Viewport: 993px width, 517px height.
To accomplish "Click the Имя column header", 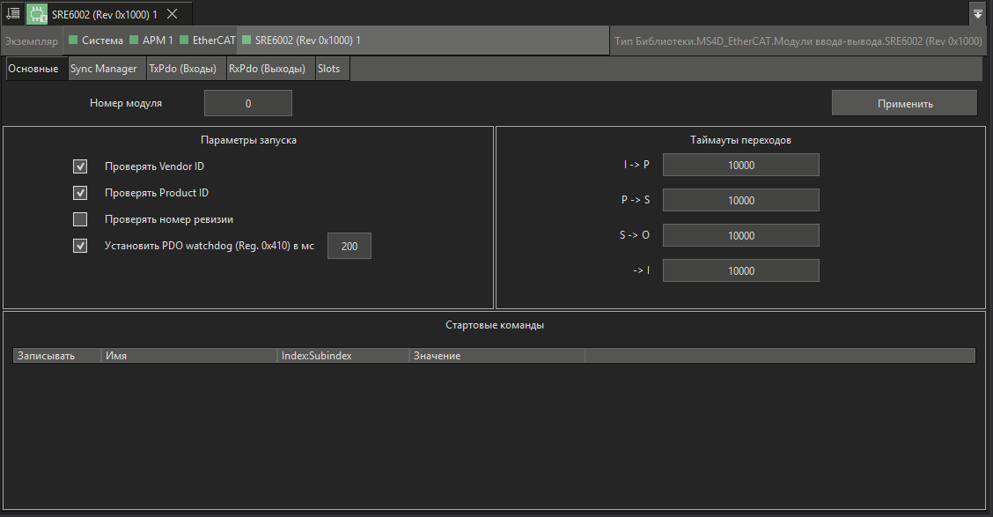I will coord(189,356).
